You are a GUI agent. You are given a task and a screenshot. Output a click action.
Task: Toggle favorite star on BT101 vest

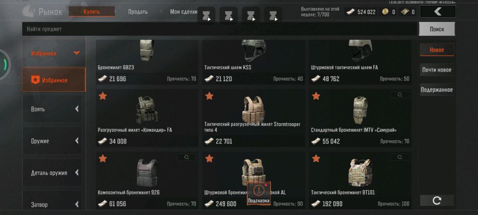[x=316, y=158]
